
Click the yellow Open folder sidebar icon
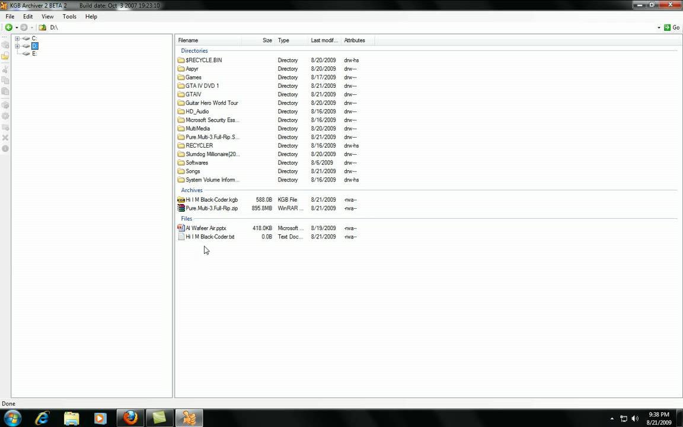pos(5,56)
